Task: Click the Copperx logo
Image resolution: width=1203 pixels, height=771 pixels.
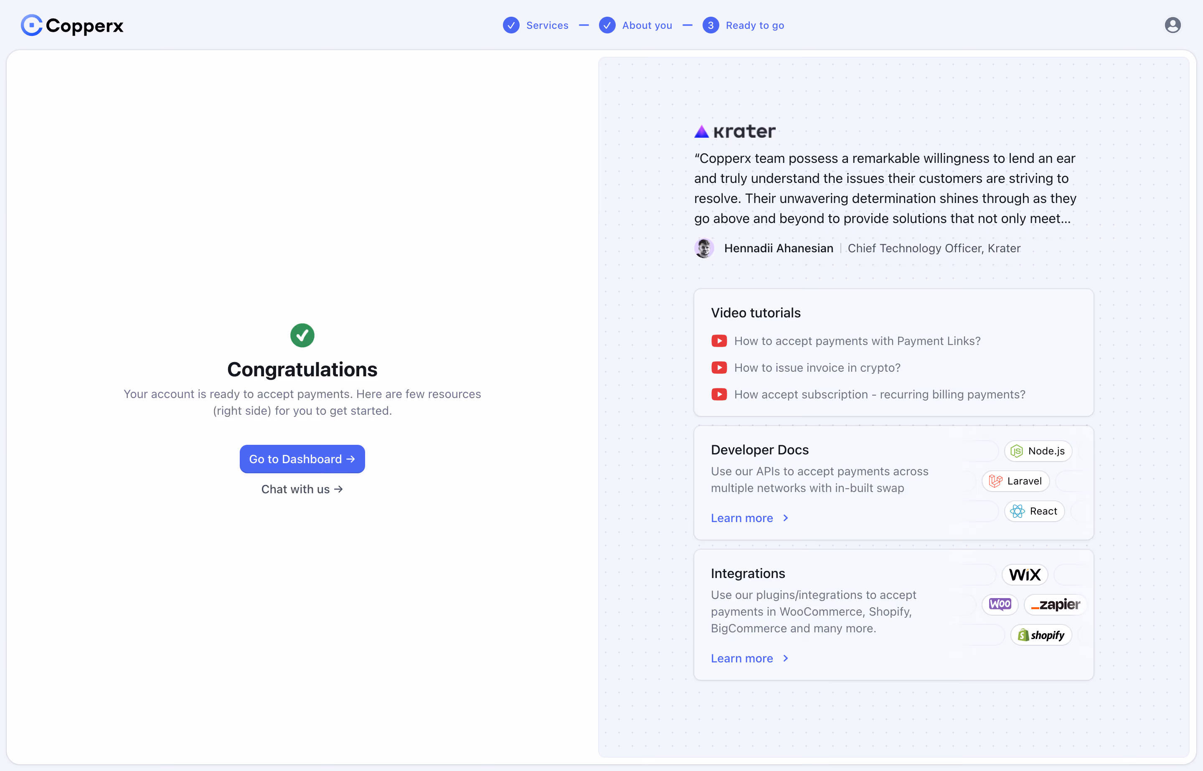Action: pos(72,25)
